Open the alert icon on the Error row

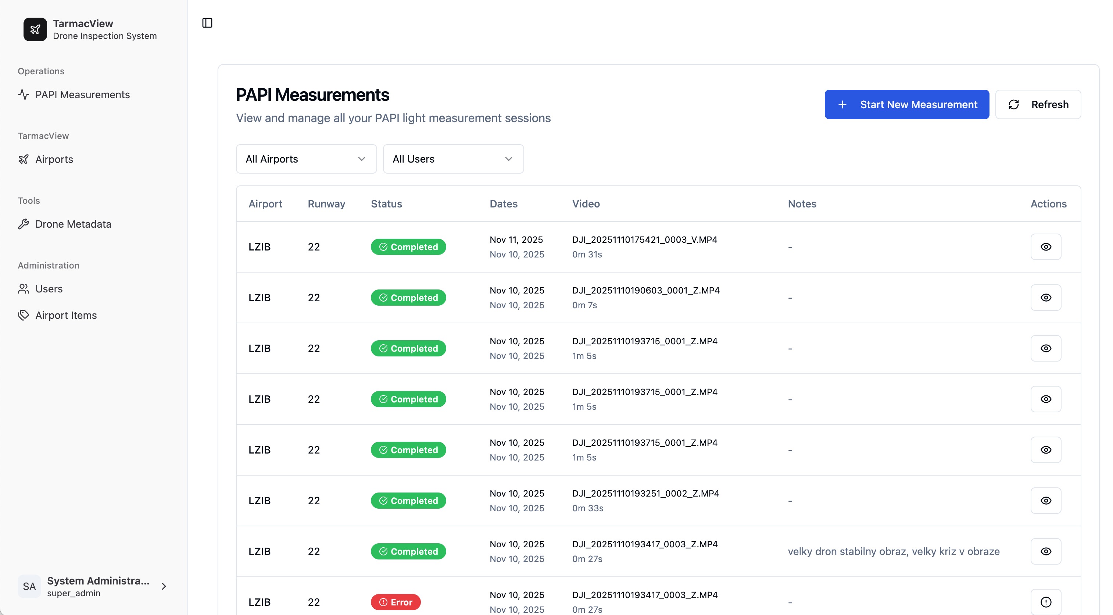point(1046,602)
